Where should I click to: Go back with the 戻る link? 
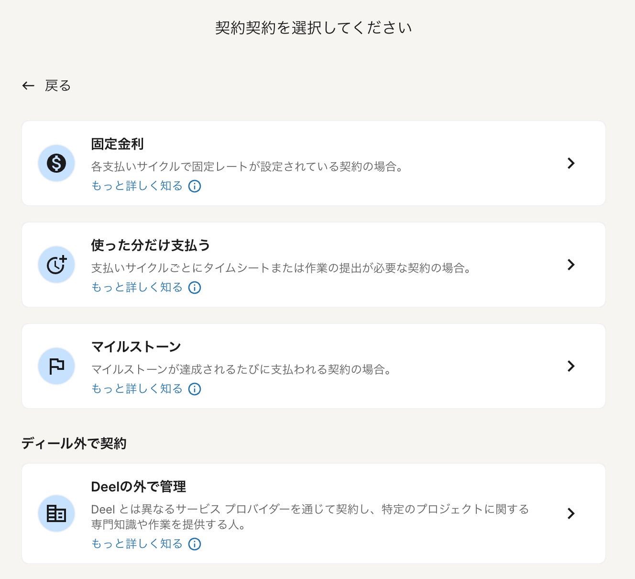pyautogui.click(x=58, y=86)
